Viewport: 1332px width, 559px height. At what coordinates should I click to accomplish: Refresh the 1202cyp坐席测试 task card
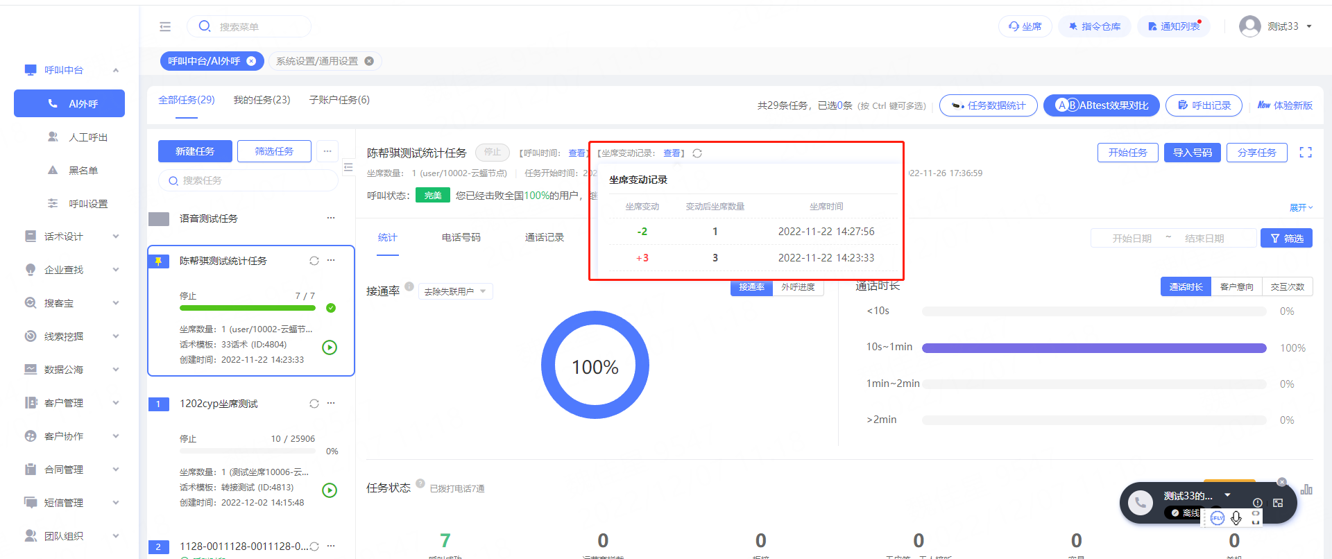tap(314, 404)
